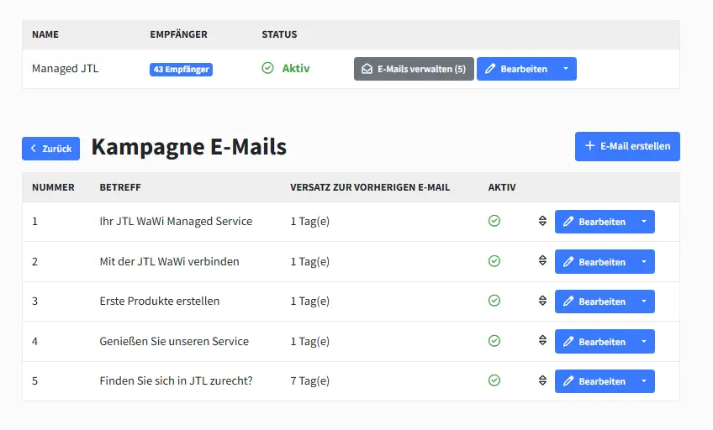Click active checkmark for 'Ihr JTL WaWi Managed Service'
This screenshot has width=713, height=430.
494,221
